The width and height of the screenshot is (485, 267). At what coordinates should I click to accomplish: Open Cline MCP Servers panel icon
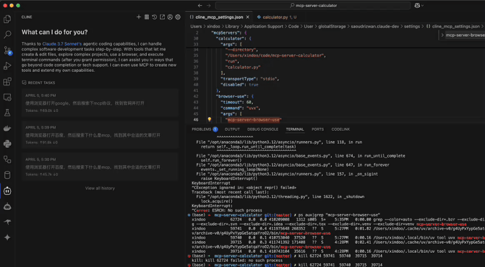pos(147,17)
